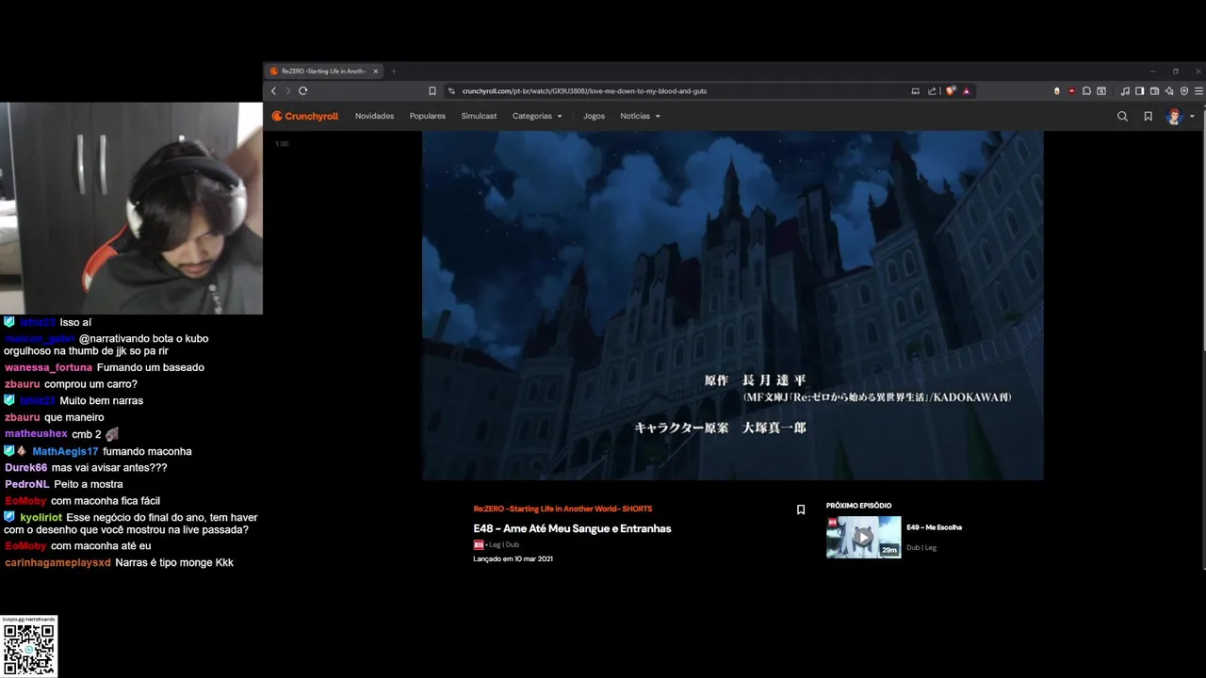This screenshot has width=1206, height=678.
Task: Close the Re:ZERO browser tab
Action: tap(375, 71)
